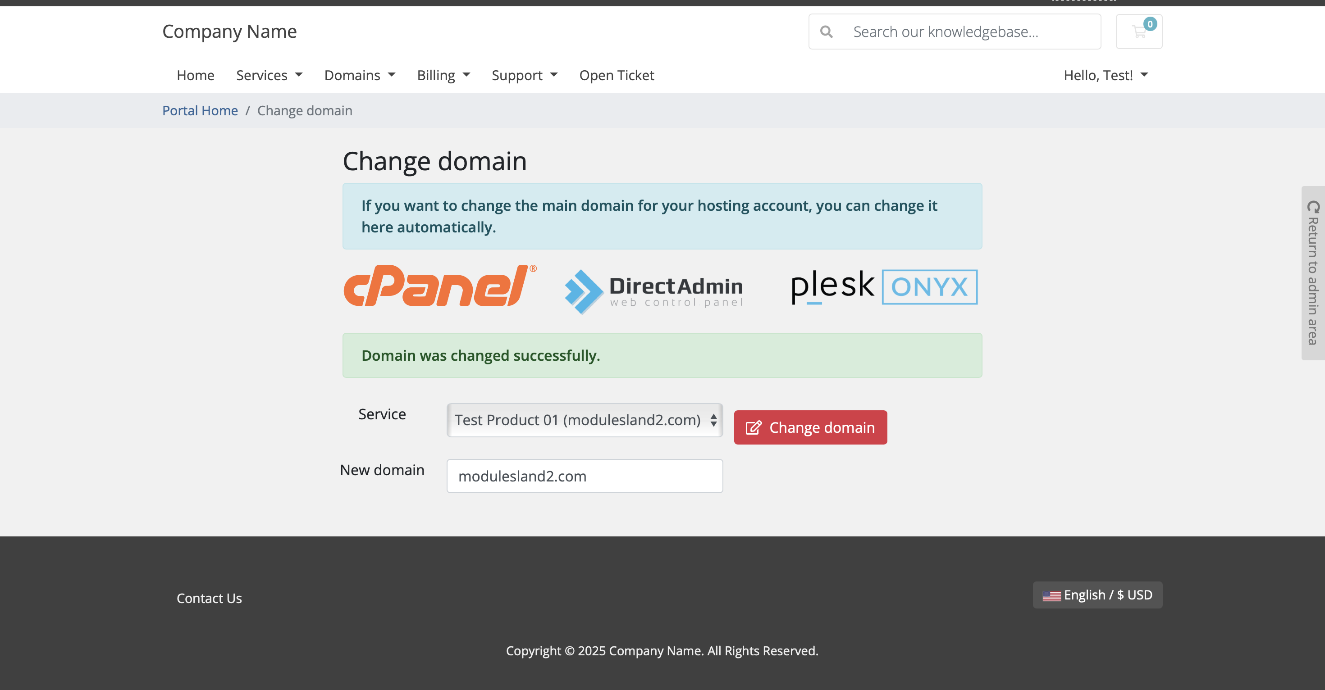Viewport: 1325px width, 690px height.
Task: Click the copyright notice text
Action: tap(662, 651)
